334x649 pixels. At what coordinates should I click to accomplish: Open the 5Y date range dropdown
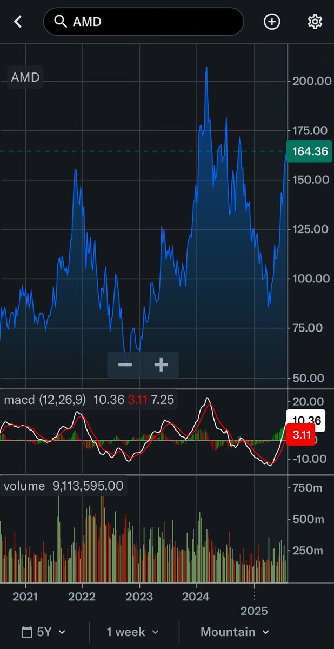(44, 632)
